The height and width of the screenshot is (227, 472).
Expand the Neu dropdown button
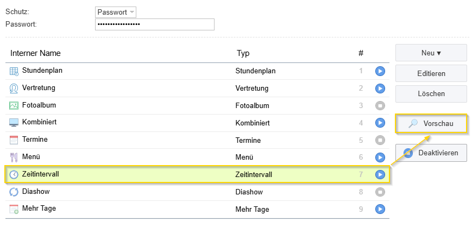[431, 53]
